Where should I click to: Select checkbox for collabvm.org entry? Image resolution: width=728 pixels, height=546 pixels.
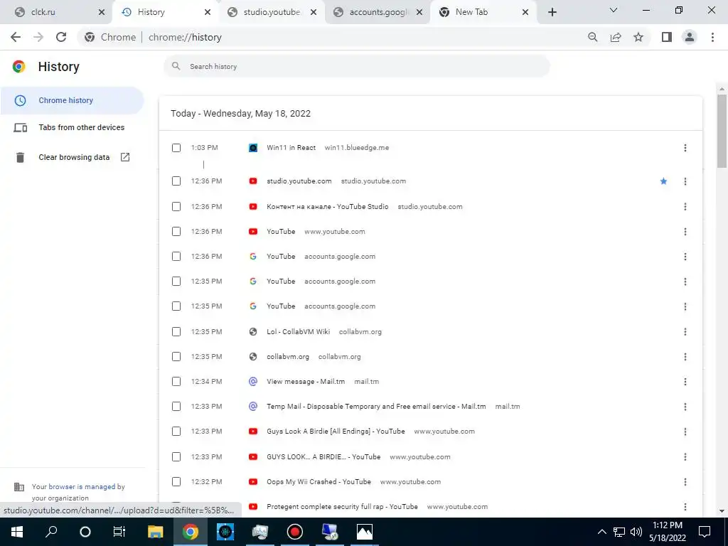click(x=176, y=357)
